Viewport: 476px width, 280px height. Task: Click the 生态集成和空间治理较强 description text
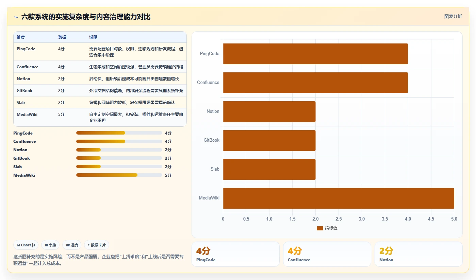click(x=136, y=67)
